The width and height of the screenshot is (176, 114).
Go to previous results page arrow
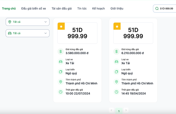[x=111, y=110]
